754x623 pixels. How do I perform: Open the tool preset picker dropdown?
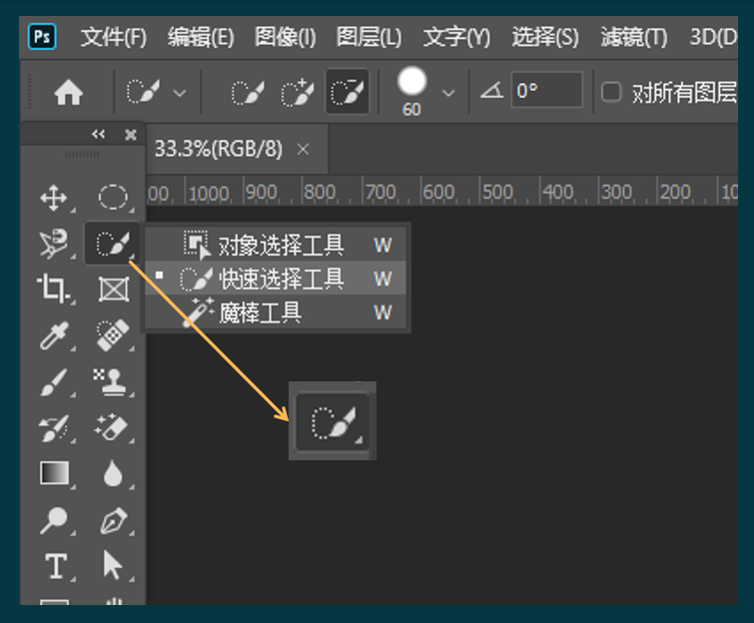(180, 93)
